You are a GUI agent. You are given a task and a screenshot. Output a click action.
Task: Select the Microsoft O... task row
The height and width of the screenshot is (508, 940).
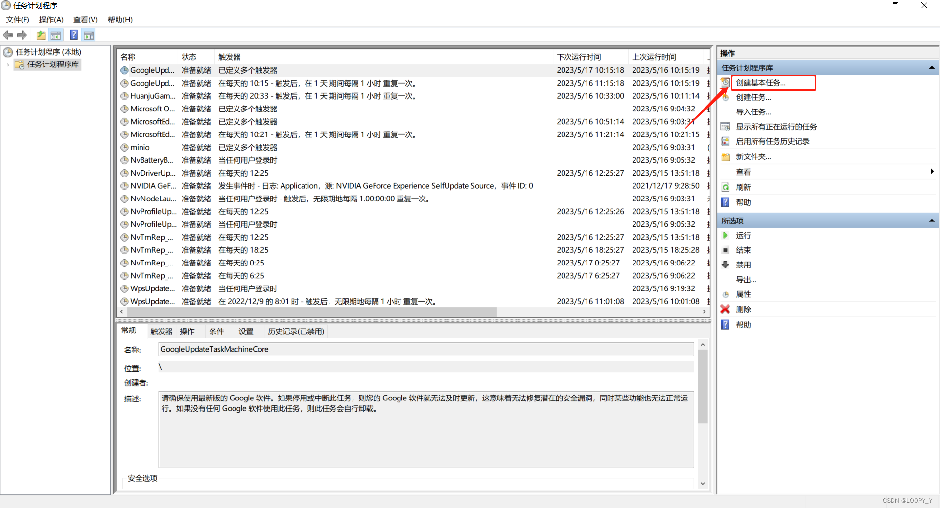pyautogui.click(x=414, y=109)
